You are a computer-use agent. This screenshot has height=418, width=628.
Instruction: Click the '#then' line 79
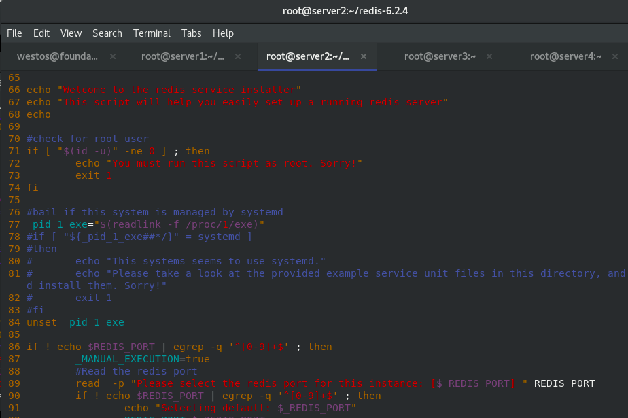tap(41, 249)
